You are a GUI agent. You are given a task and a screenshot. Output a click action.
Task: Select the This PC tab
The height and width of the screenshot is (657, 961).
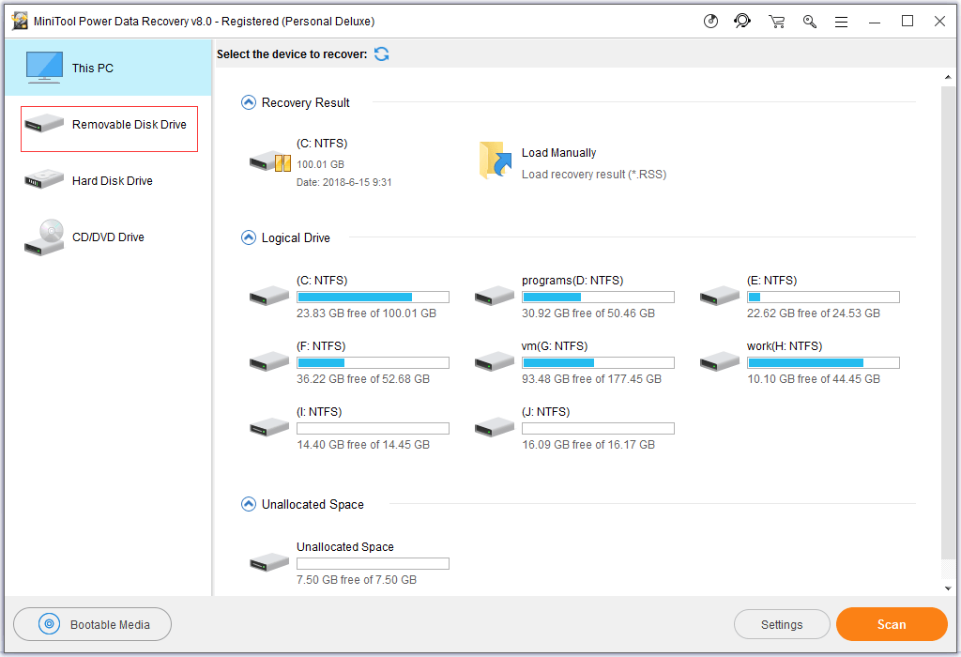point(109,68)
